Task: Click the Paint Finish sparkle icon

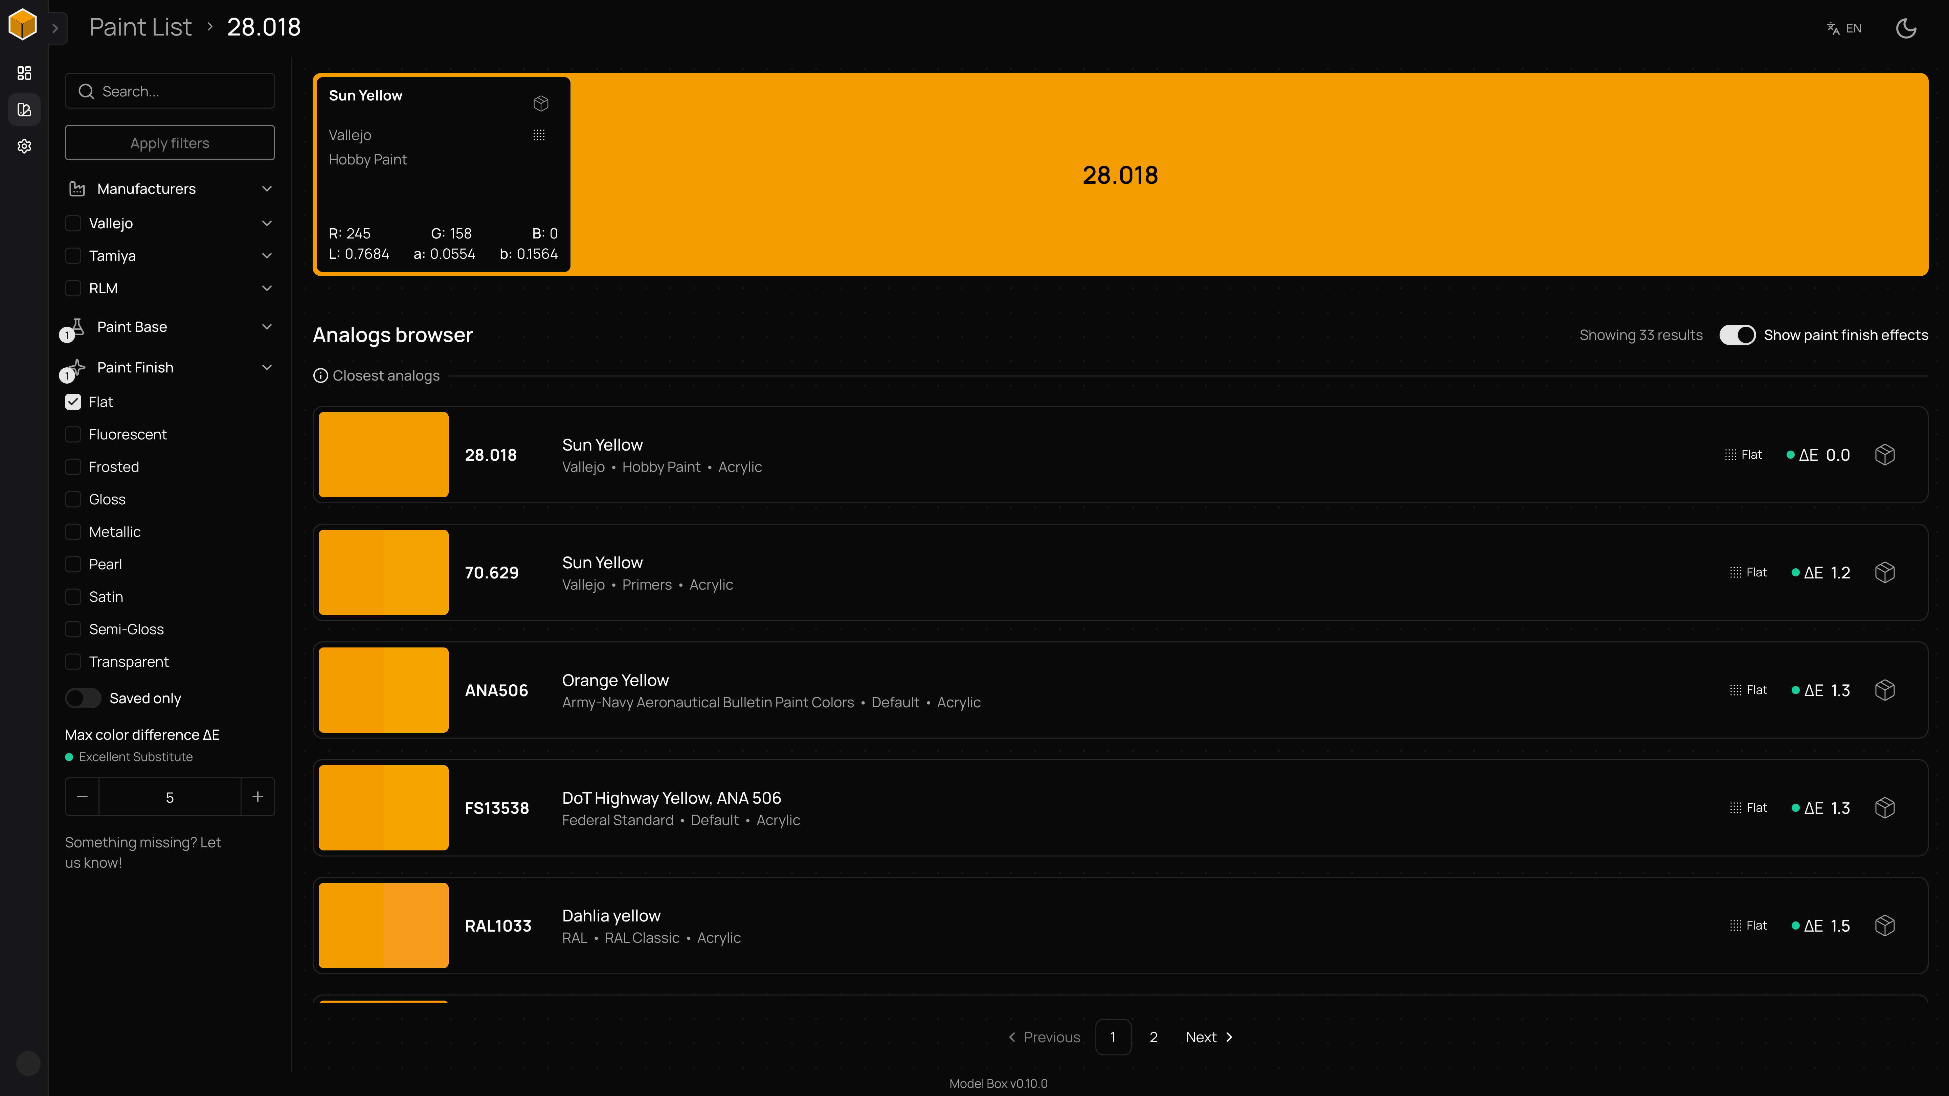Action: 77,368
